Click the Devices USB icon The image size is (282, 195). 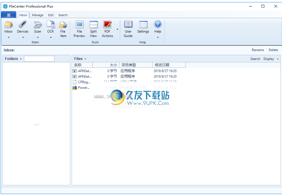(x=23, y=24)
